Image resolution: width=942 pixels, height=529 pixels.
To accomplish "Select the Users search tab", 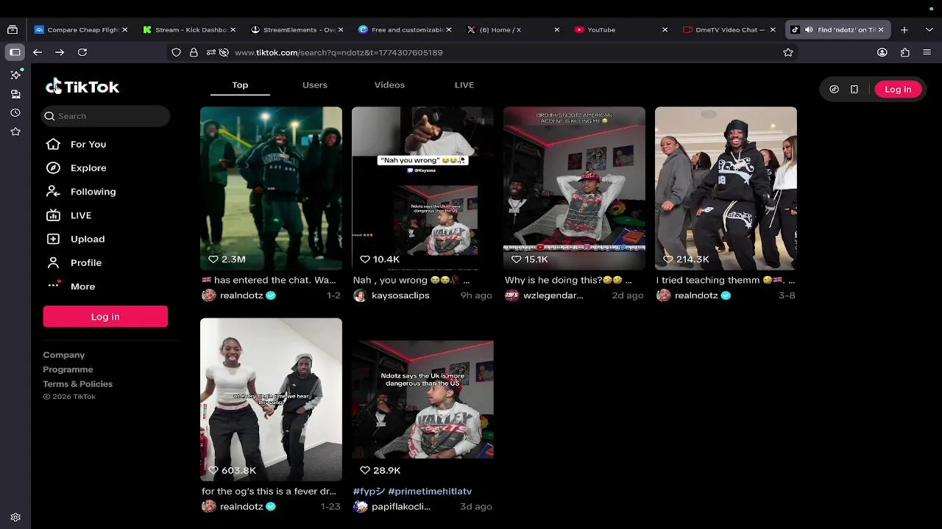I will pyautogui.click(x=315, y=84).
